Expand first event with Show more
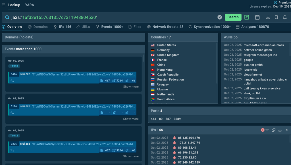291x165 pixels. (x=131, y=87)
